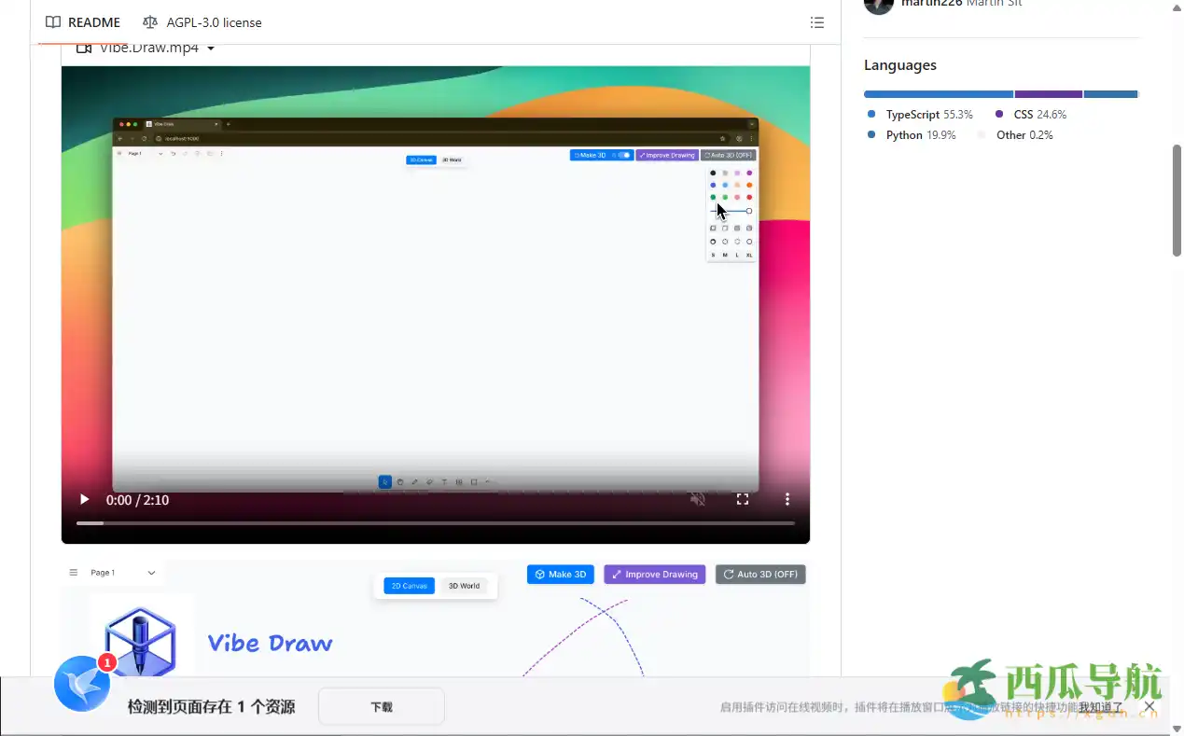Screen dimensions: 1184x736
Task: Play the Vibe.Draw video
Action: click(x=84, y=500)
